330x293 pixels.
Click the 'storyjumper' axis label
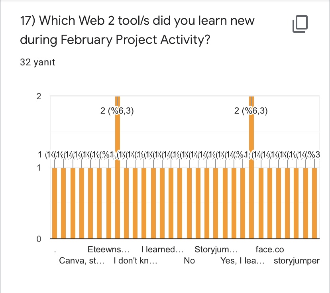(x=297, y=262)
